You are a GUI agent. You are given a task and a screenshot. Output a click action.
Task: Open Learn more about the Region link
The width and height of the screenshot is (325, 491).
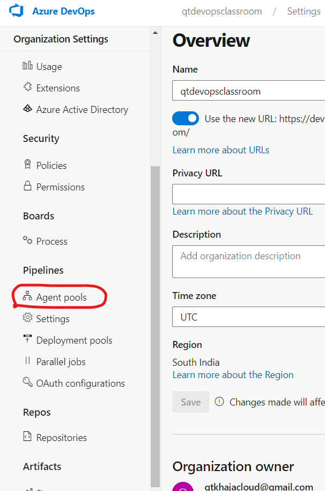click(233, 375)
